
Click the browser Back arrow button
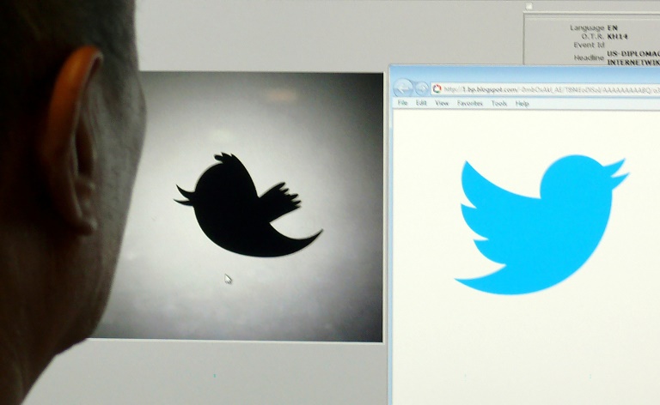(402, 88)
